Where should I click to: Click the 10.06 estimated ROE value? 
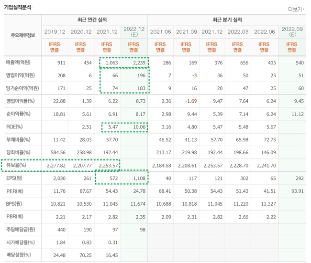click(139, 127)
